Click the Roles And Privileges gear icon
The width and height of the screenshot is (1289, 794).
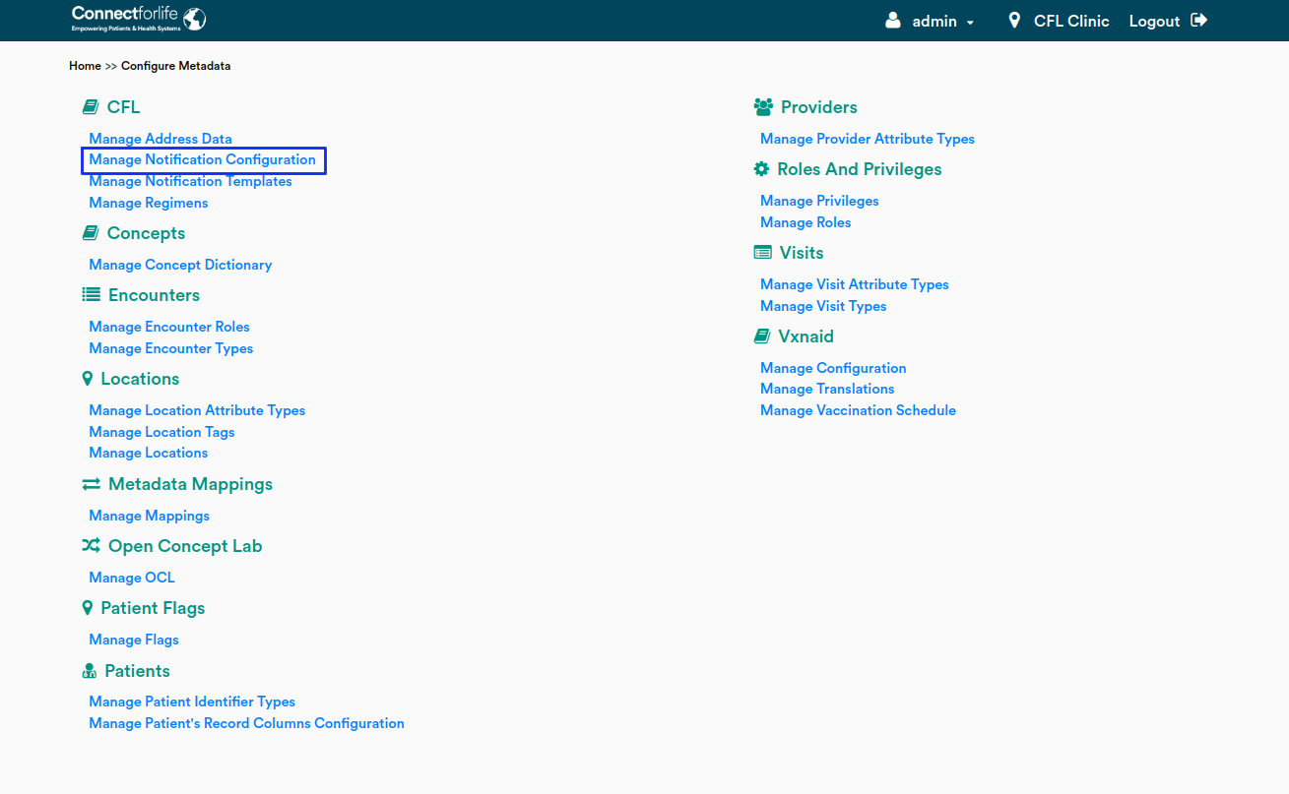coord(761,169)
